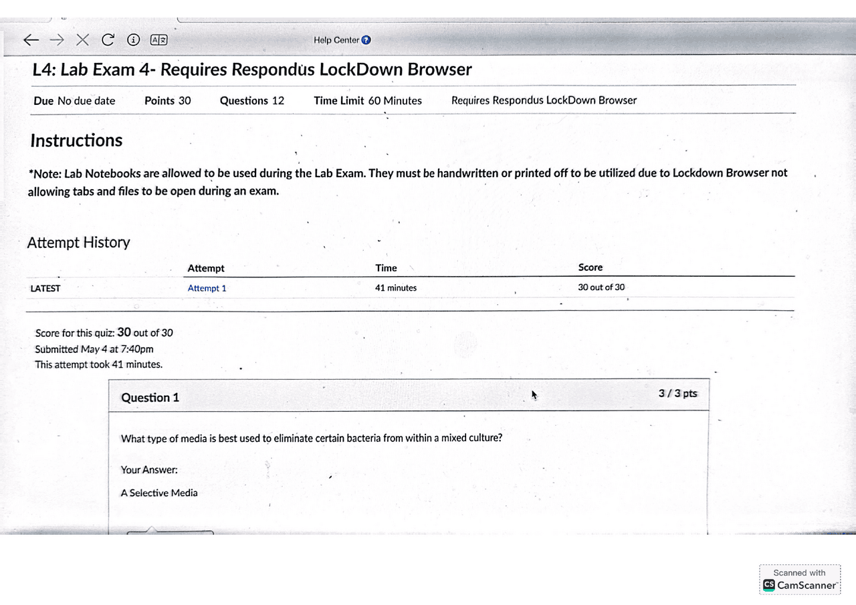Click the question text about selective media

(312, 439)
